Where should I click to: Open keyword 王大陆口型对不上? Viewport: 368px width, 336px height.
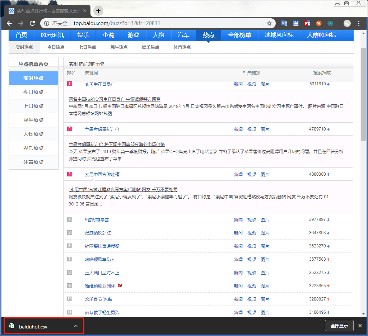point(102,273)
